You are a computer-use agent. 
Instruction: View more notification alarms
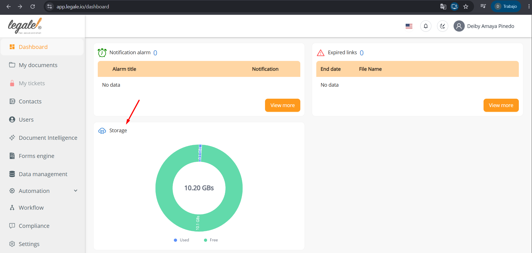pyautogui.click(x=282, y=105)
